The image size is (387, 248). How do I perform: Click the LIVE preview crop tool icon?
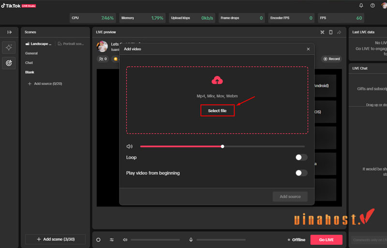[322, 32]
